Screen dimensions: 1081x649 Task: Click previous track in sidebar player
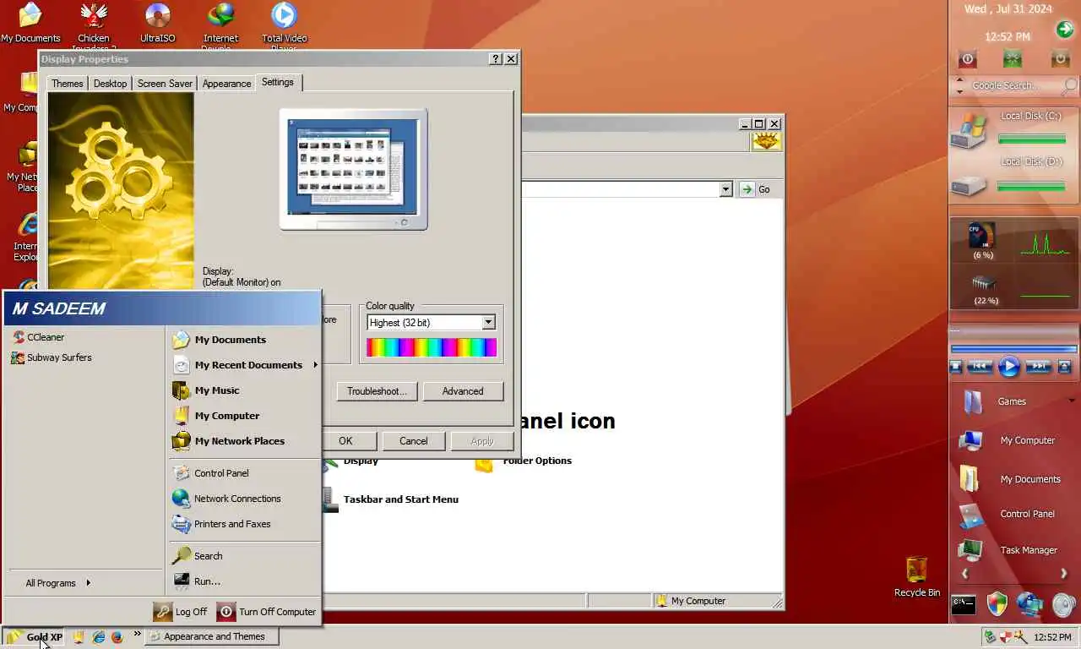click(x=980, y=367)
